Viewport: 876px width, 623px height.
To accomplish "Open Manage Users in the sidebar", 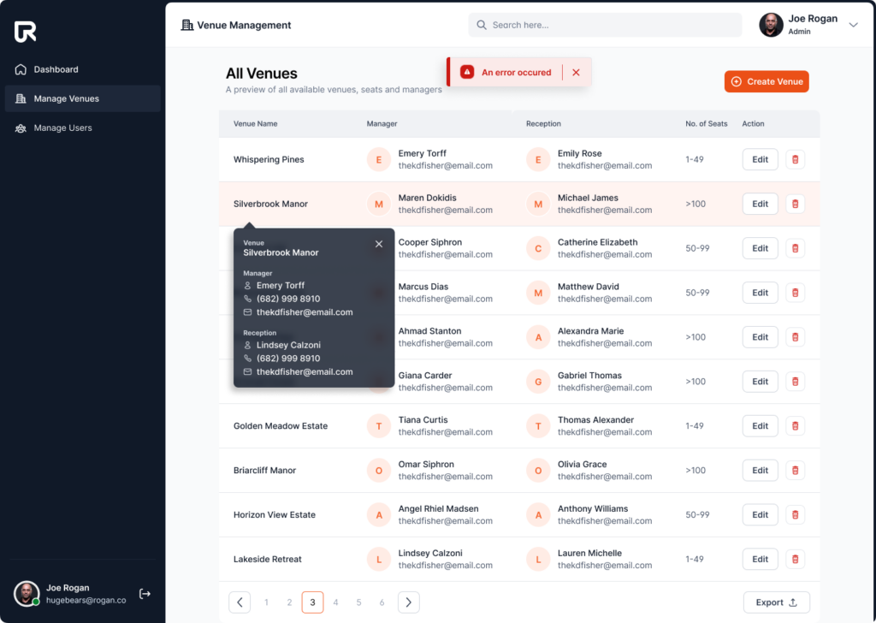I will [62, 128].
